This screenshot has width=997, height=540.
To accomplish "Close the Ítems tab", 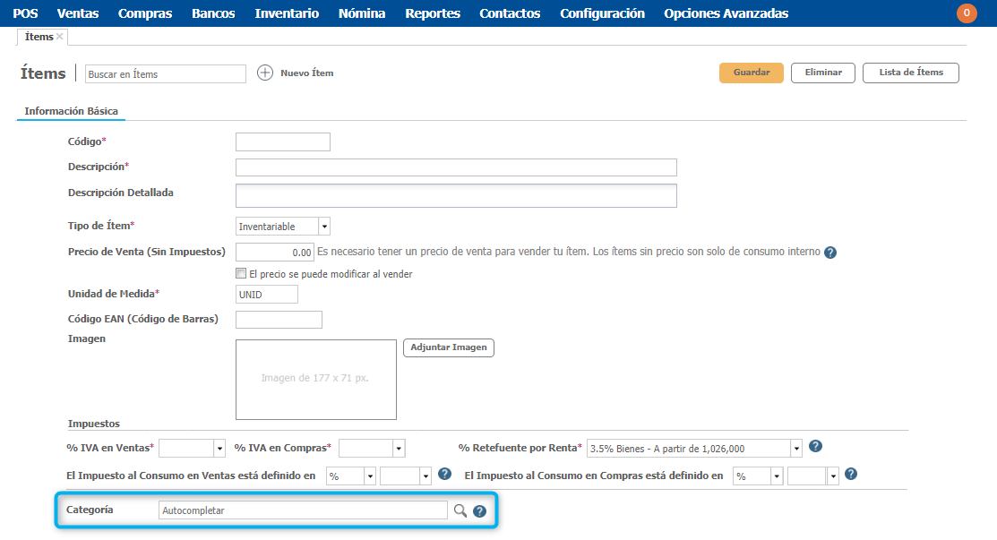I will point(60,37).
